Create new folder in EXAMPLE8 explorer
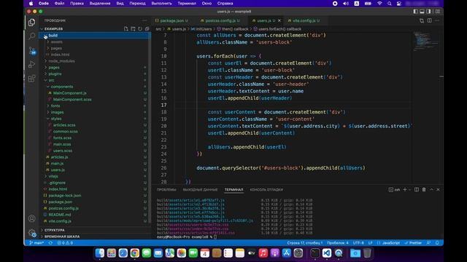The image size is (467, 262). click(x=133, y=29)
